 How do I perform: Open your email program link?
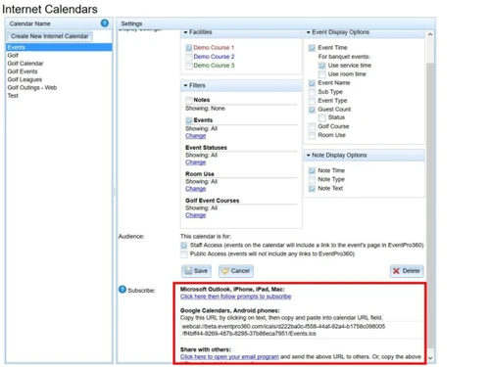(229, 357)
